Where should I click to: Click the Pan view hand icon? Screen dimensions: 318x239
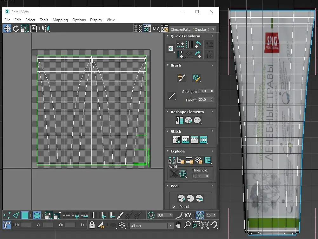pyautogui.click(x=178, y=225)
